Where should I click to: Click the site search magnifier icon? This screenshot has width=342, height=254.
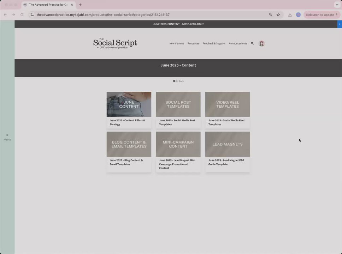252,43
